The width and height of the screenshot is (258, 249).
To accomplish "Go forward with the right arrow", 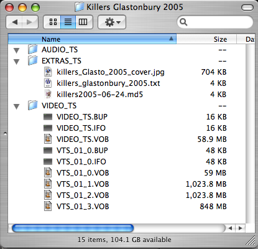I will [x=30, y=22].
